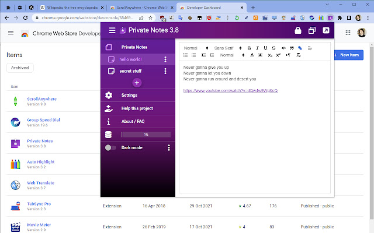
Task: Open Private Notes in new window icon
Action: tap(312, 30)
